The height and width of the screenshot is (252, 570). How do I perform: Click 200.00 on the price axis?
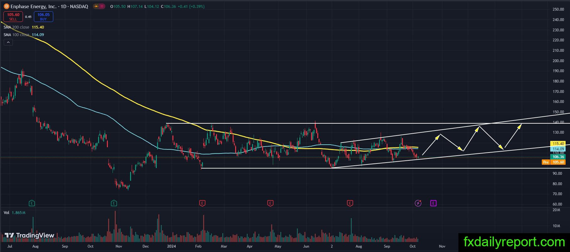558,61
